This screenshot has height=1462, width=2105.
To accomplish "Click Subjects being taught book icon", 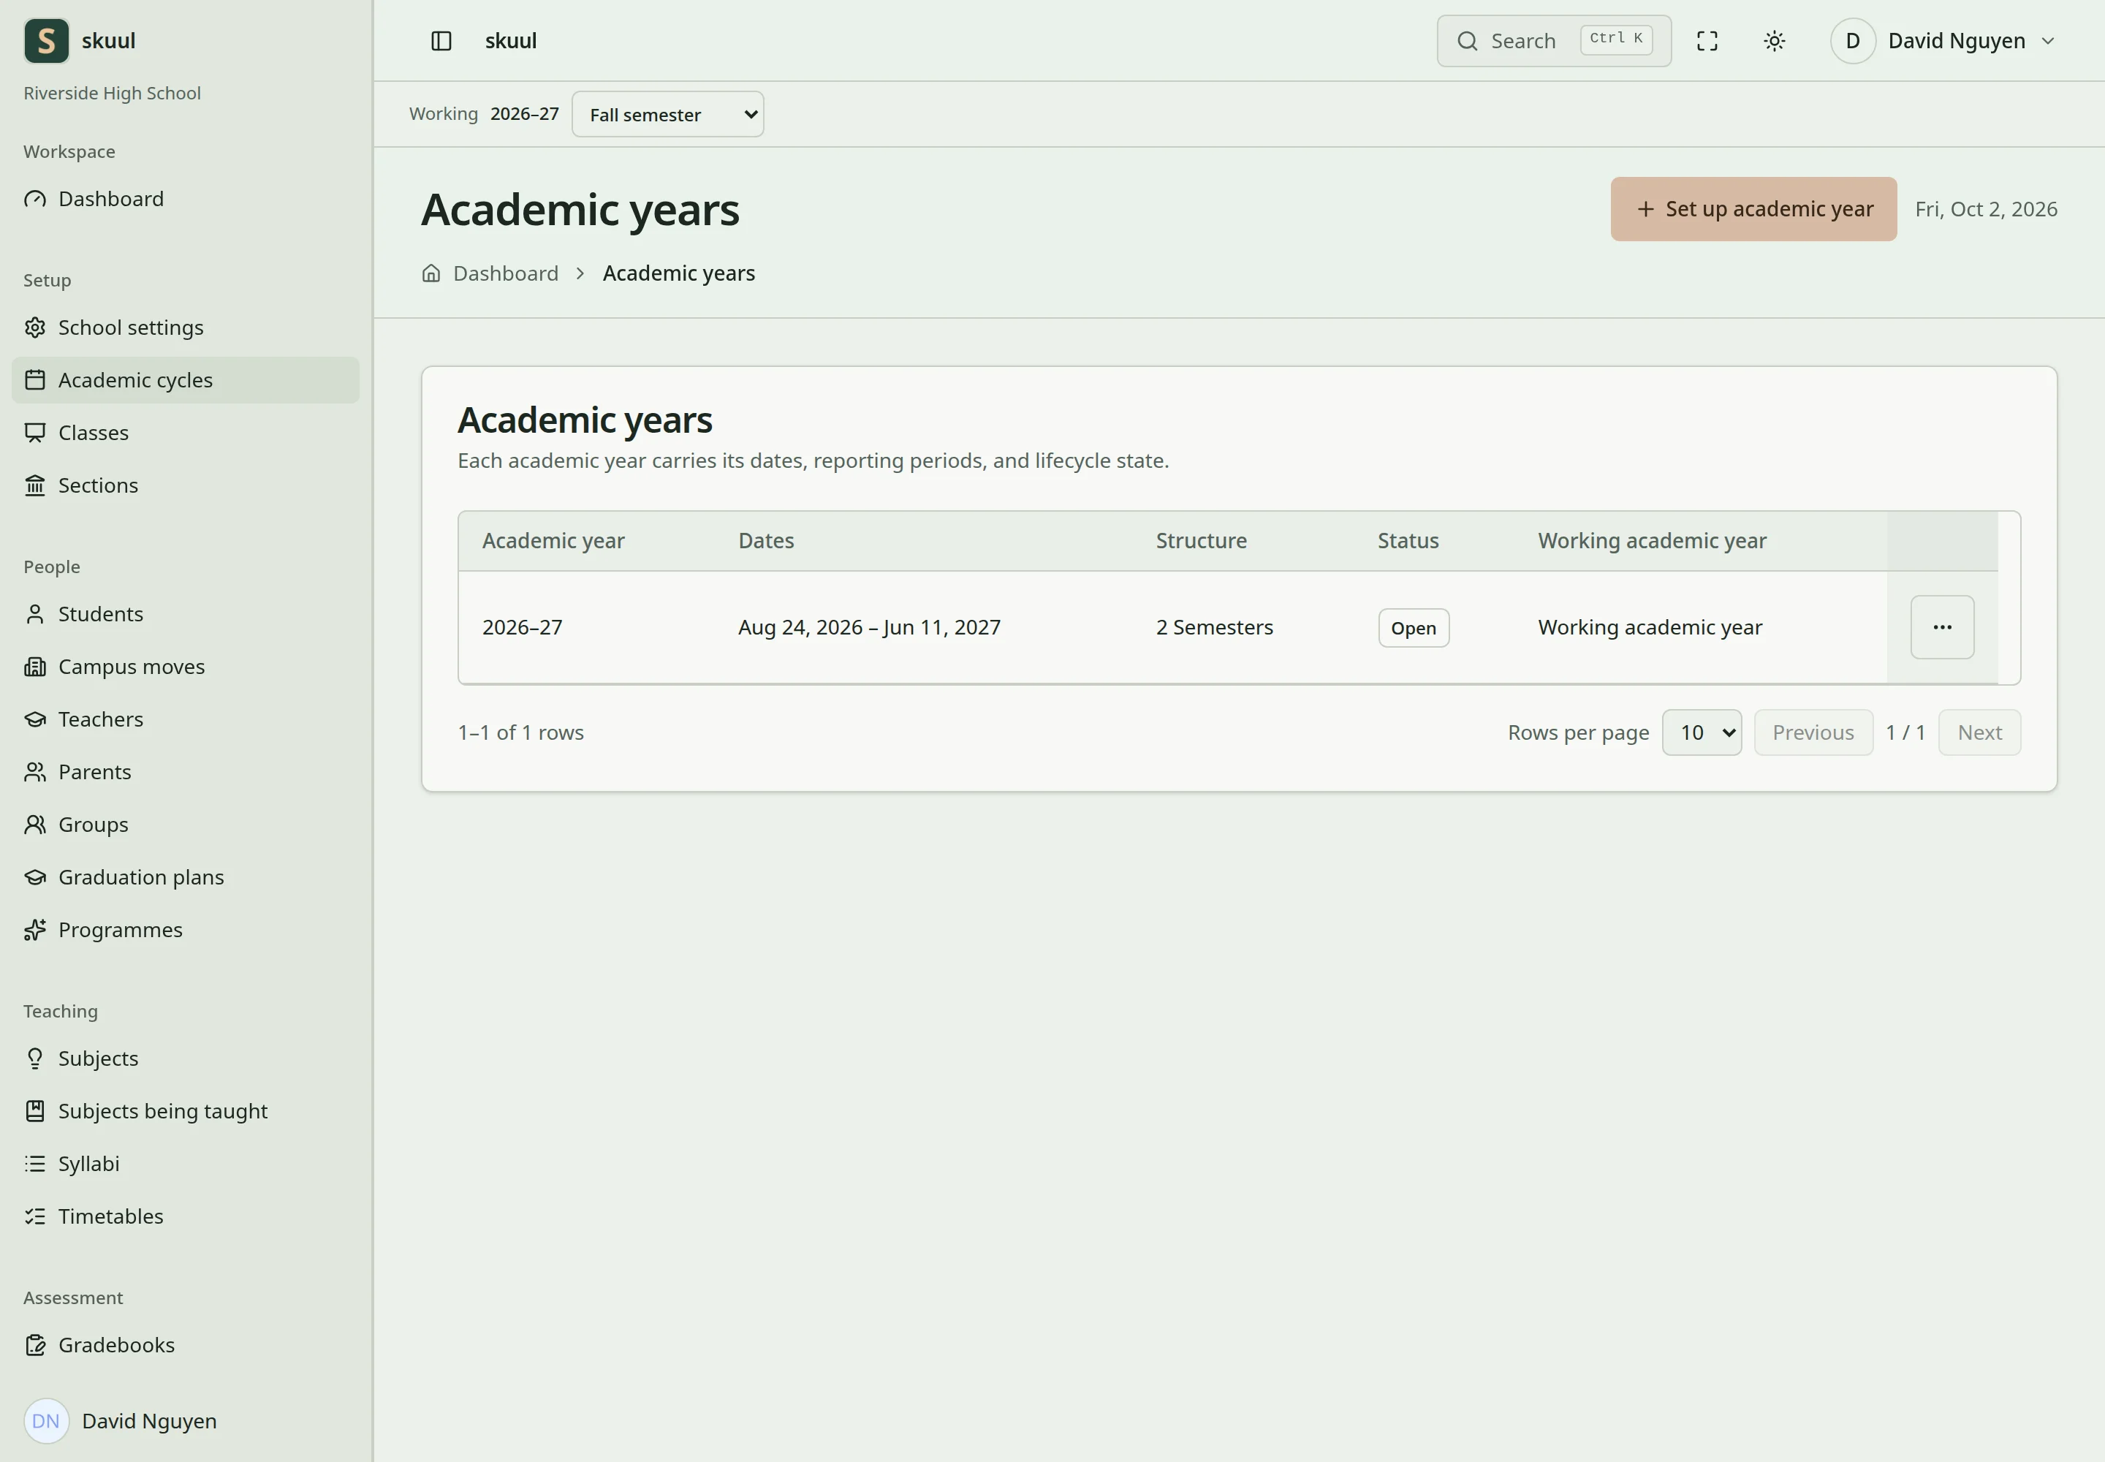I will click(35, 1111).
